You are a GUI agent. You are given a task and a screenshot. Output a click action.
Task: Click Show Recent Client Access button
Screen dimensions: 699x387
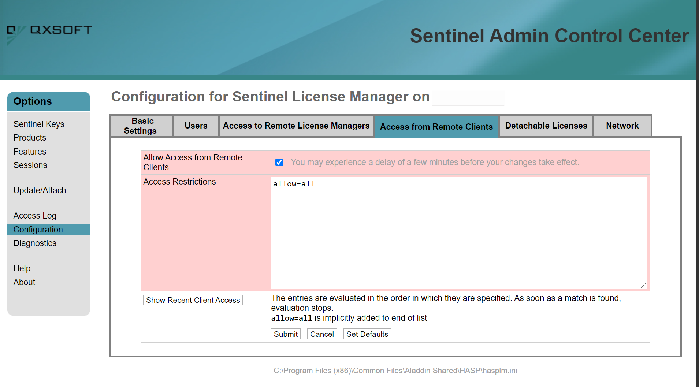(193, 300)
